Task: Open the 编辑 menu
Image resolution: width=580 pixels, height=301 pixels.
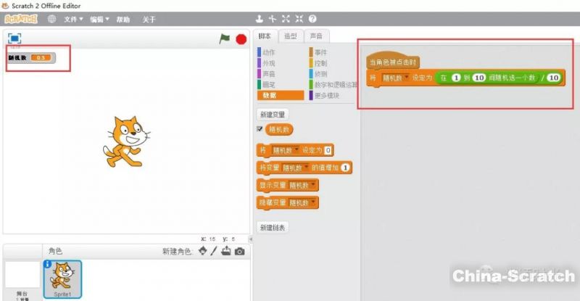Action: 99,19
